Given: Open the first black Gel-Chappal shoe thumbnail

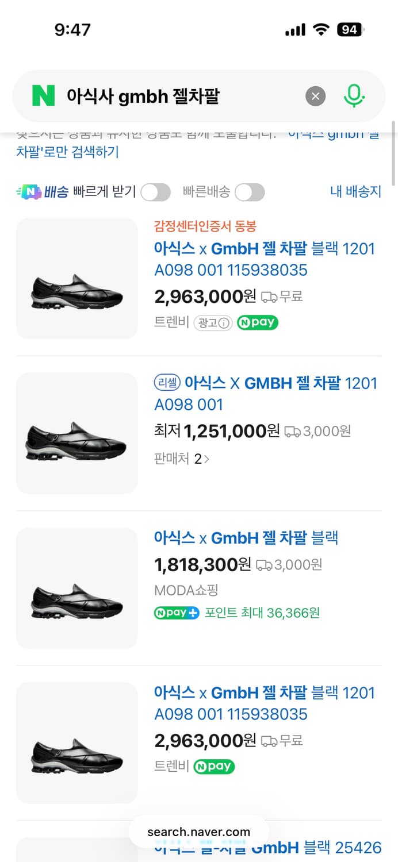Looking at the screenshot, I should [77, 278].
